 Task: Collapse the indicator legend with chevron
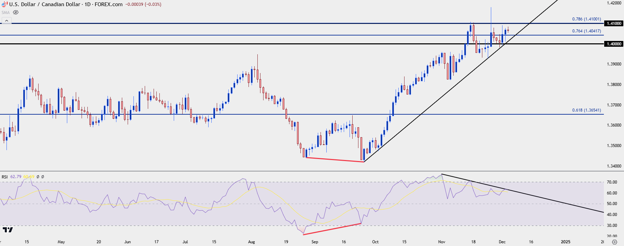click(6, 21)
